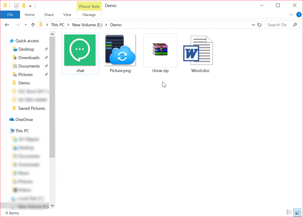Expand the ribbon using the chevron

pos(291,14)
